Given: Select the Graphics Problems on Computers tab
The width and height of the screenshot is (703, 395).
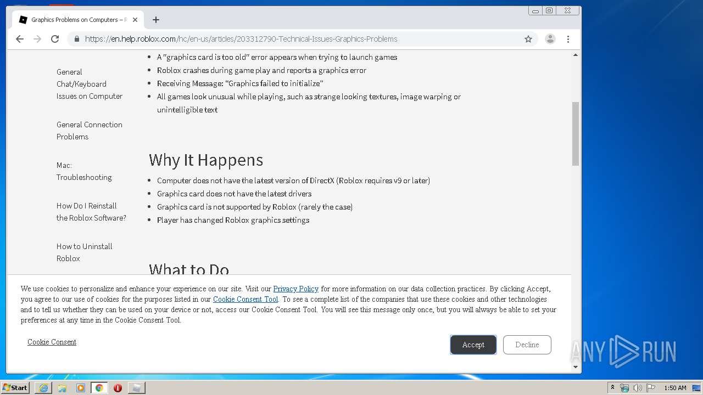Looking at the screenshot, I should [79, 20].
